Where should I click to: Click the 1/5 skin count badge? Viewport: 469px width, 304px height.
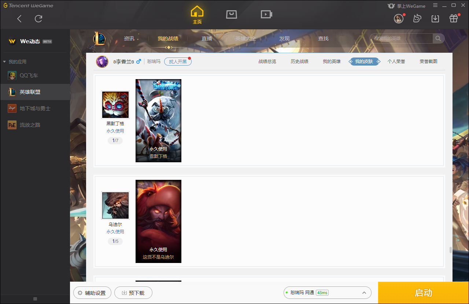pyautogui.click(x=115, y=241)
